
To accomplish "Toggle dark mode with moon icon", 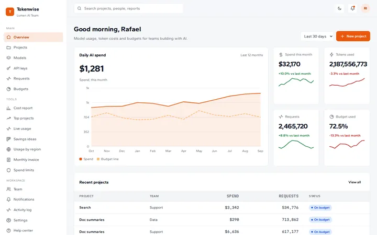I will click(339, 8).
